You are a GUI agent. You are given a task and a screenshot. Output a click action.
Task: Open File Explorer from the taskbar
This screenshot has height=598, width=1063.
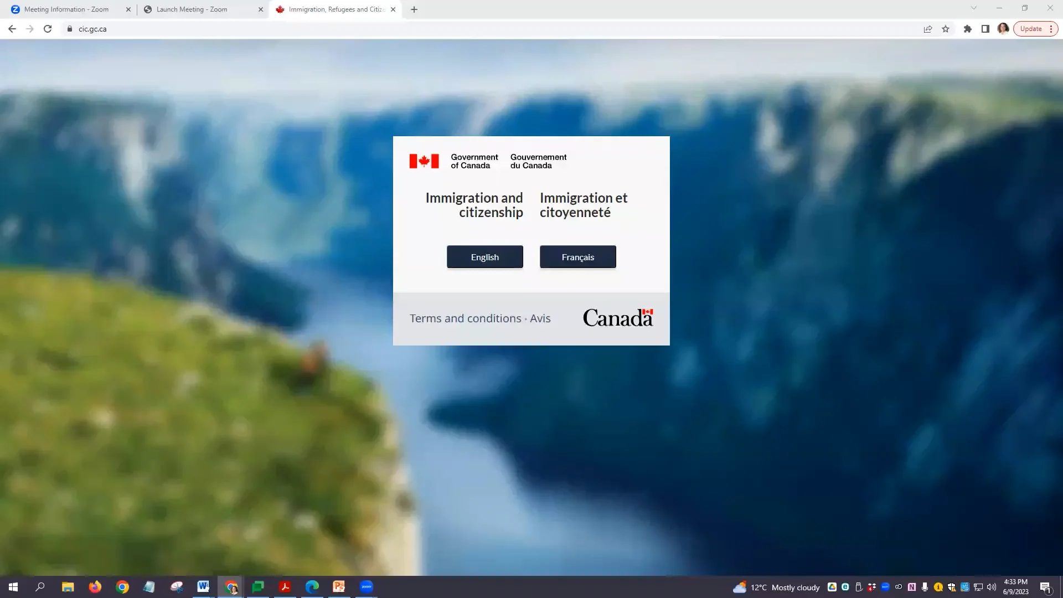(x=68, y=587)
